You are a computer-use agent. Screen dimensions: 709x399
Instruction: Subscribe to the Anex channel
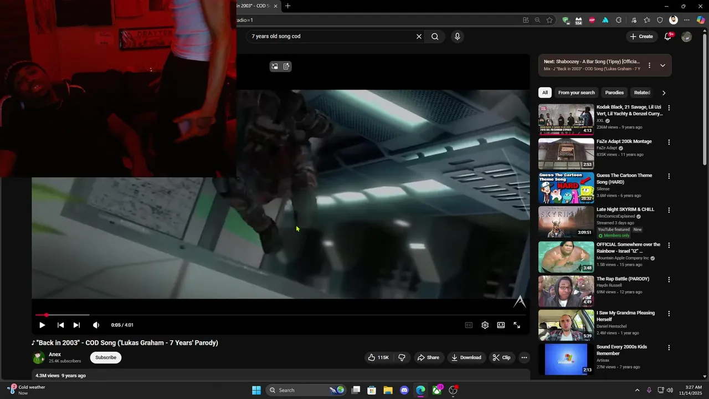point(106,357)
